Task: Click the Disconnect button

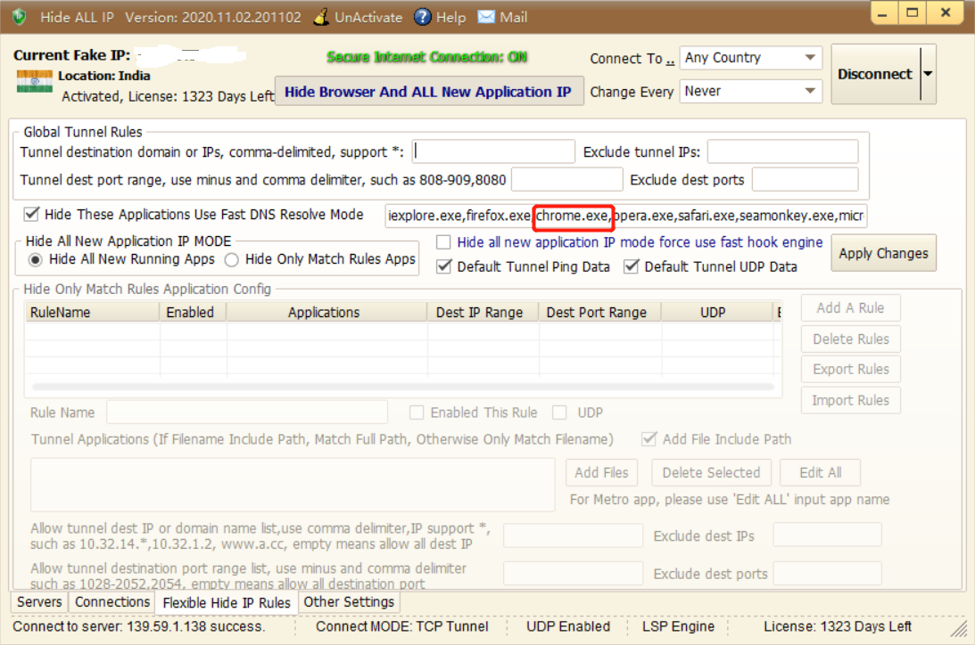Action: coord(875,74)
